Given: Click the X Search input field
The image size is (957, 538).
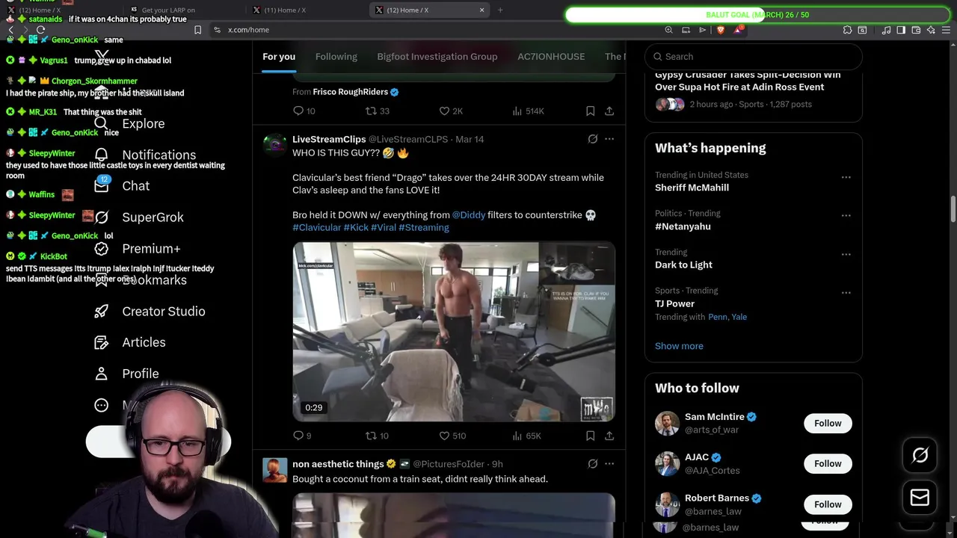Looking at the screenshot, I should click(x=753, y=57).
